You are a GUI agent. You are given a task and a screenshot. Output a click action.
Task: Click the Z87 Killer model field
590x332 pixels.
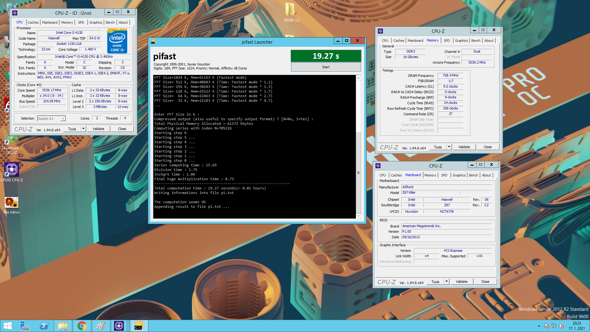(x=430, y=192)
